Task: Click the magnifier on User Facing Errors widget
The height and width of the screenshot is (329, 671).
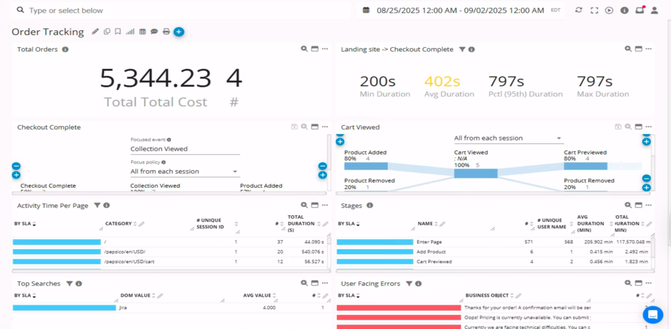Action: click(628, 283)
